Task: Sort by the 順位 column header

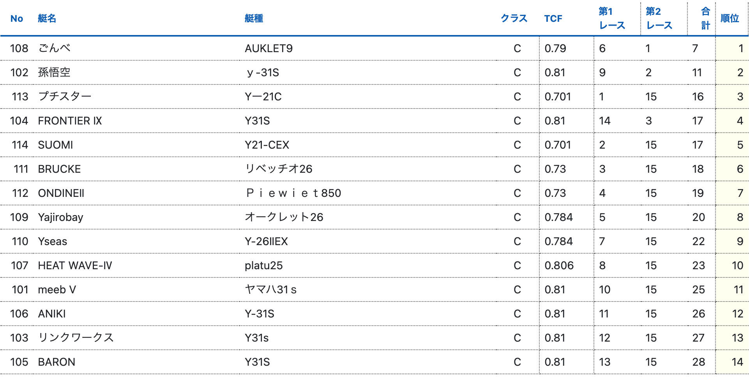Action: coord(730,18)
